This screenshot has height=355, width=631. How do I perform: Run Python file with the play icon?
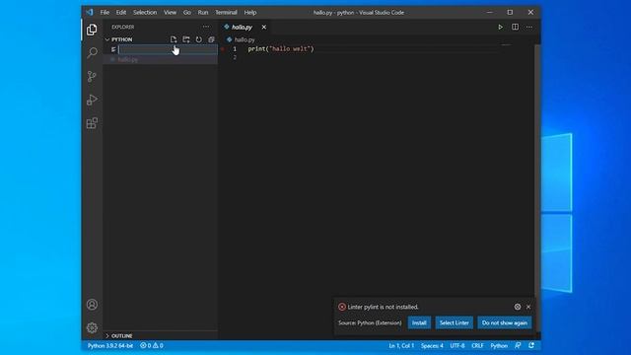point(500,27)
